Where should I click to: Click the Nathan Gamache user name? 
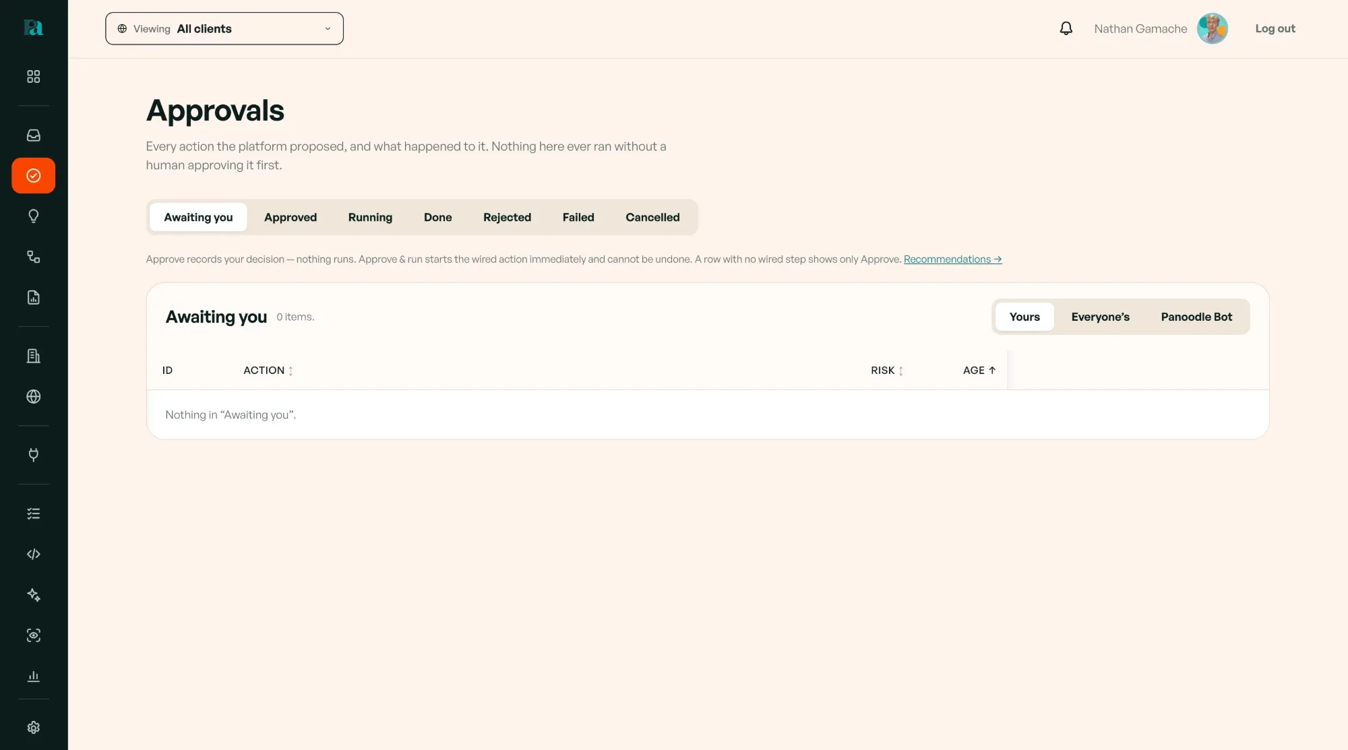point(1140,28)
